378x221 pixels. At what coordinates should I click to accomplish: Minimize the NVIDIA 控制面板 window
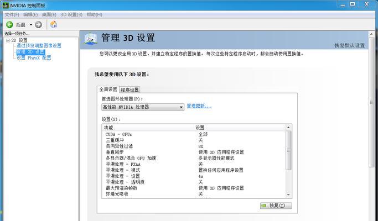click(343, 4)
